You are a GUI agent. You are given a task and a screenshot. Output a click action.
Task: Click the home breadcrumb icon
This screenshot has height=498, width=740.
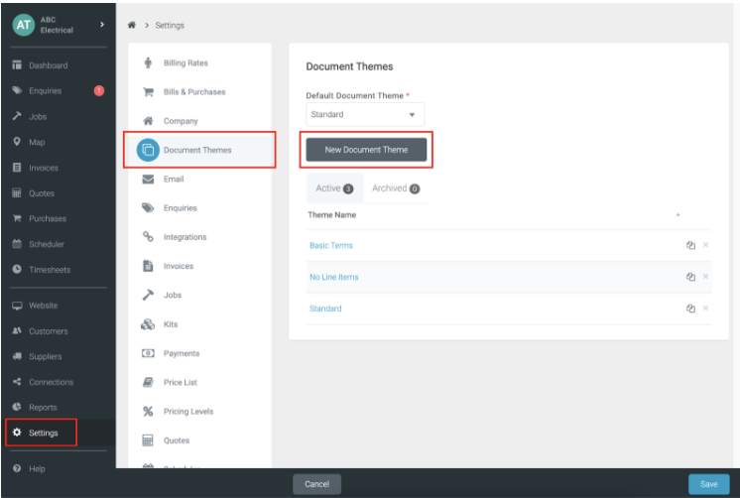point(132,25)
